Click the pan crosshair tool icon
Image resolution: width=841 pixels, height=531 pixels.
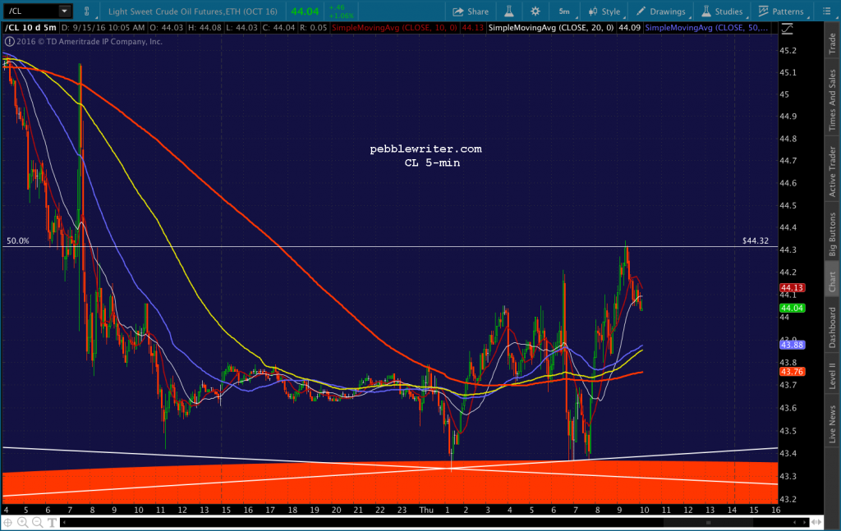coord(8,522)
